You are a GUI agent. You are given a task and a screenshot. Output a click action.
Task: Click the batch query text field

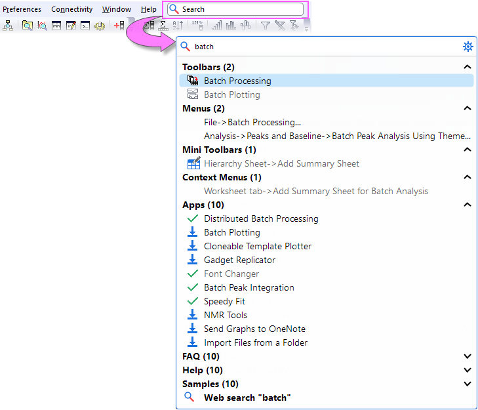pos(321,47)
